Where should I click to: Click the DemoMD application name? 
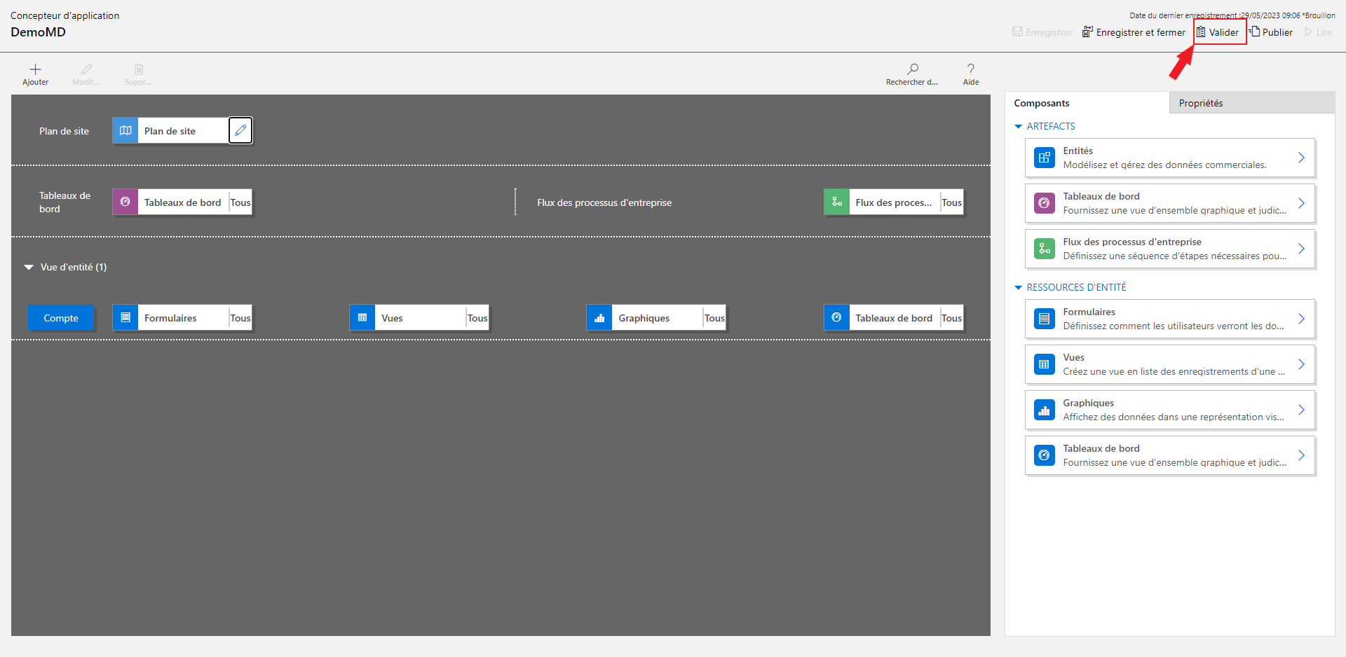[x=38, y=32]
